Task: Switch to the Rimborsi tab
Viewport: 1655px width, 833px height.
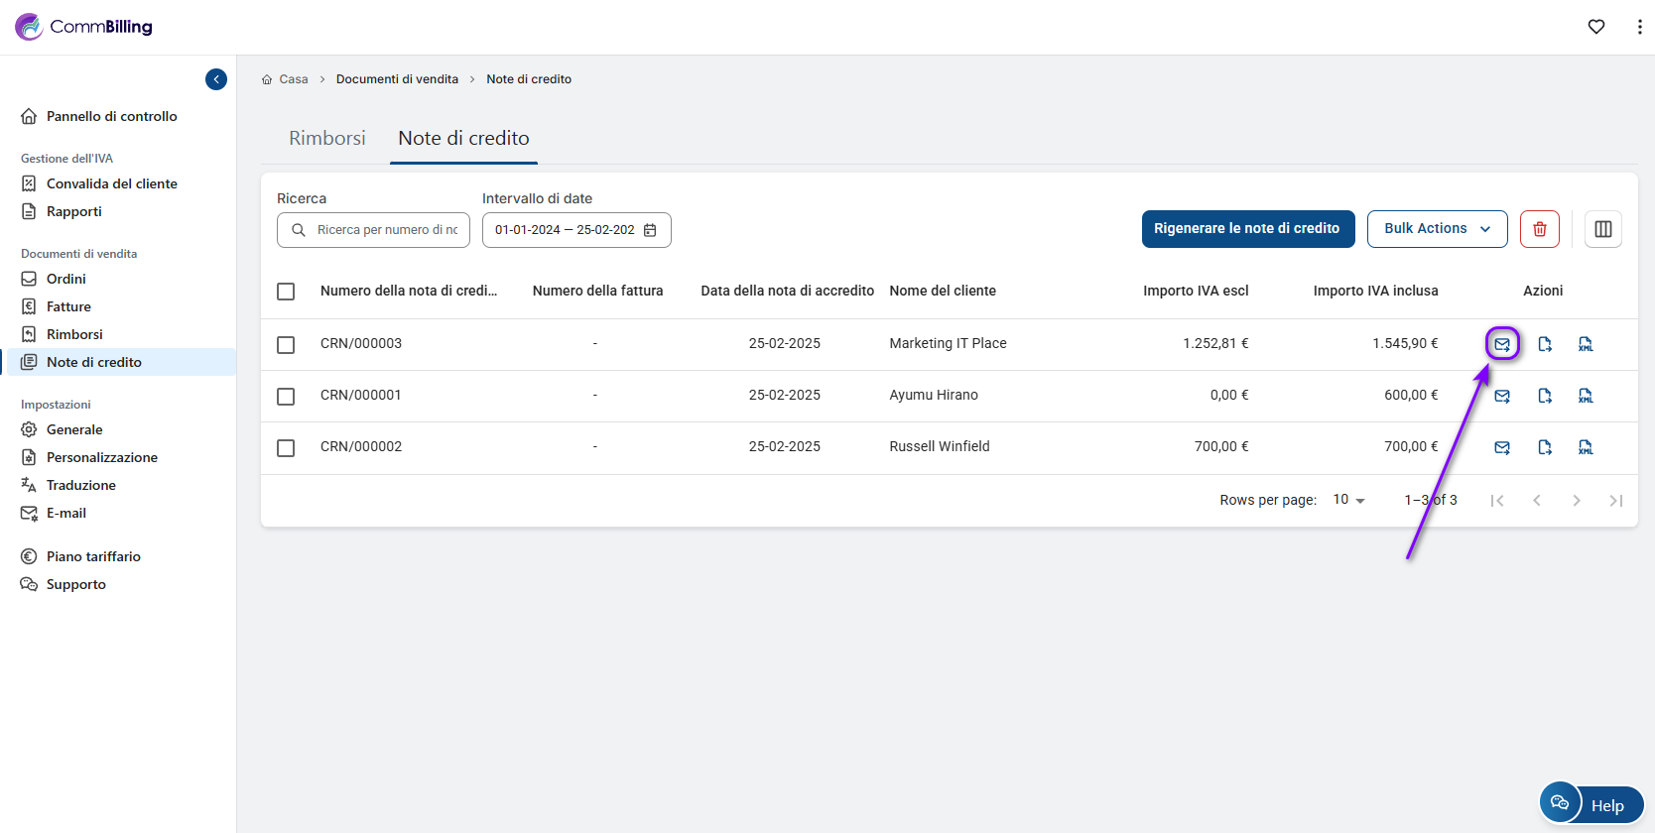Action: click(x=326, y=138)
